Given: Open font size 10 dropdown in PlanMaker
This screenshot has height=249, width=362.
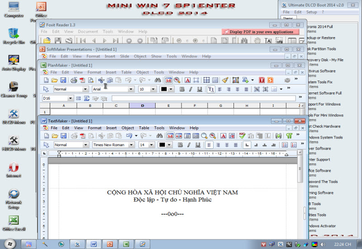Looking at the screenshot, I should coord(153,89).
